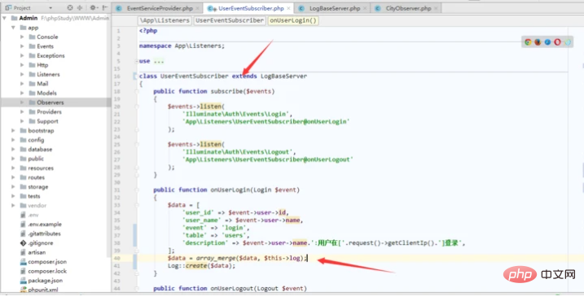Click the onUserLogin() breadcrumb
This screenshot has height=301, width=584.
[292, 20]
